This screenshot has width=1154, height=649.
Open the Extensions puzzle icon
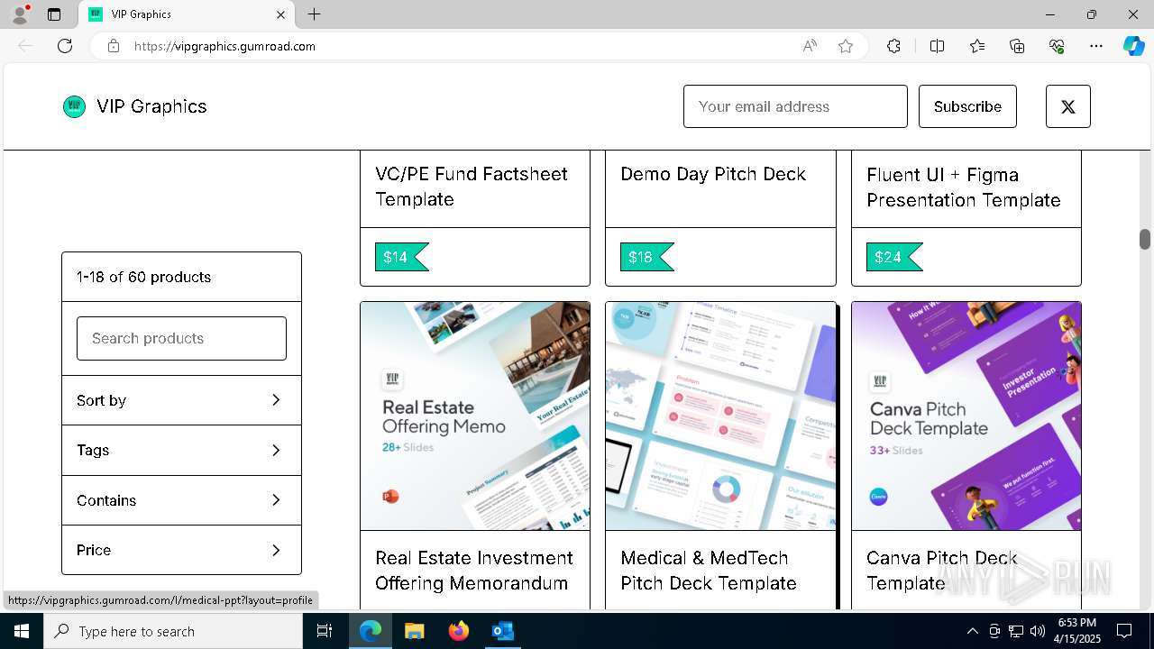(x=893, y=46)
